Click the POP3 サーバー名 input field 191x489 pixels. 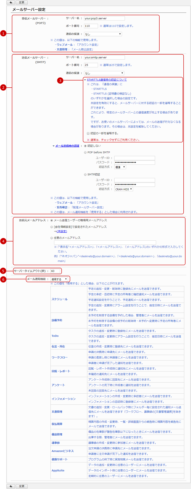tap(104, 18)
